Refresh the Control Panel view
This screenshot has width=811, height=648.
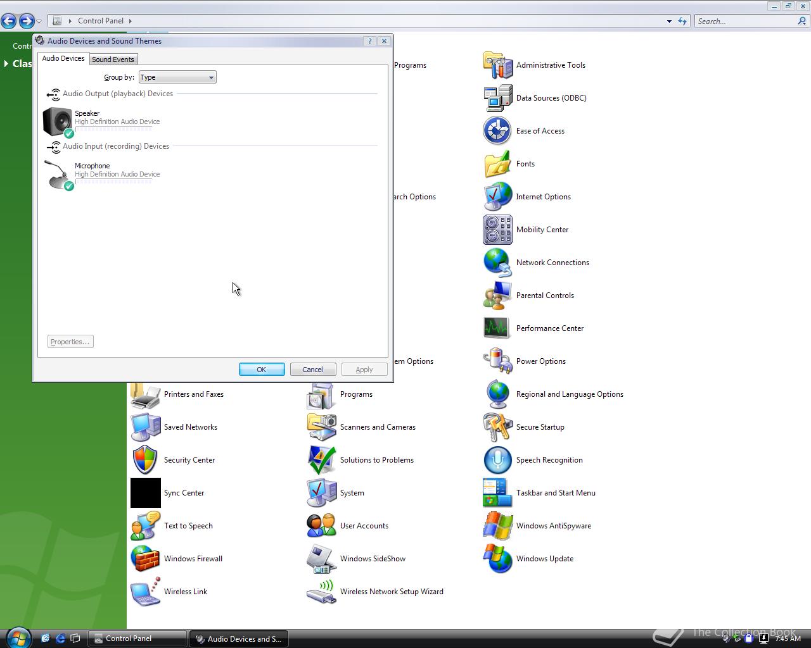click(x=682, y=21)
